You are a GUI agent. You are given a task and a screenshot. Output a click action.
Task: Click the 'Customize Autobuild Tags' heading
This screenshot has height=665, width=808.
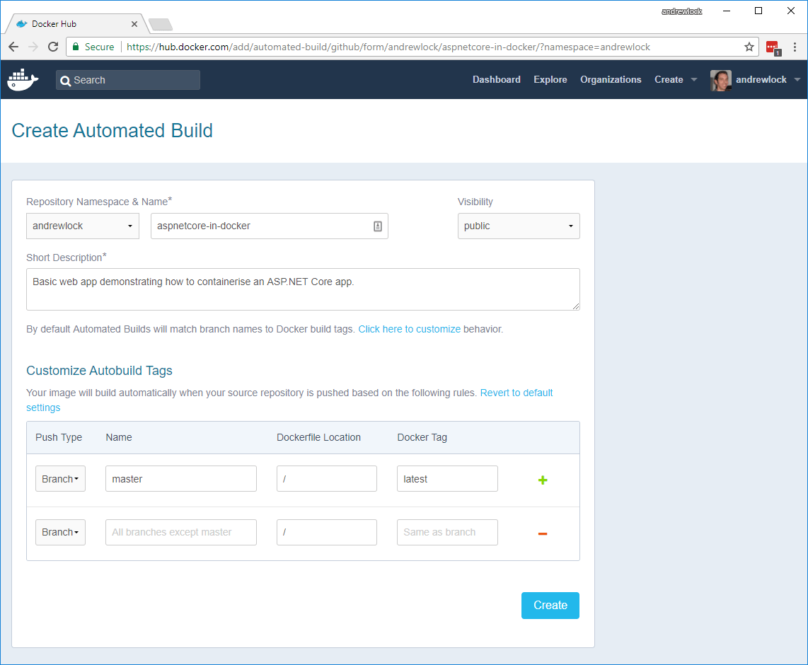coord(100,371)
